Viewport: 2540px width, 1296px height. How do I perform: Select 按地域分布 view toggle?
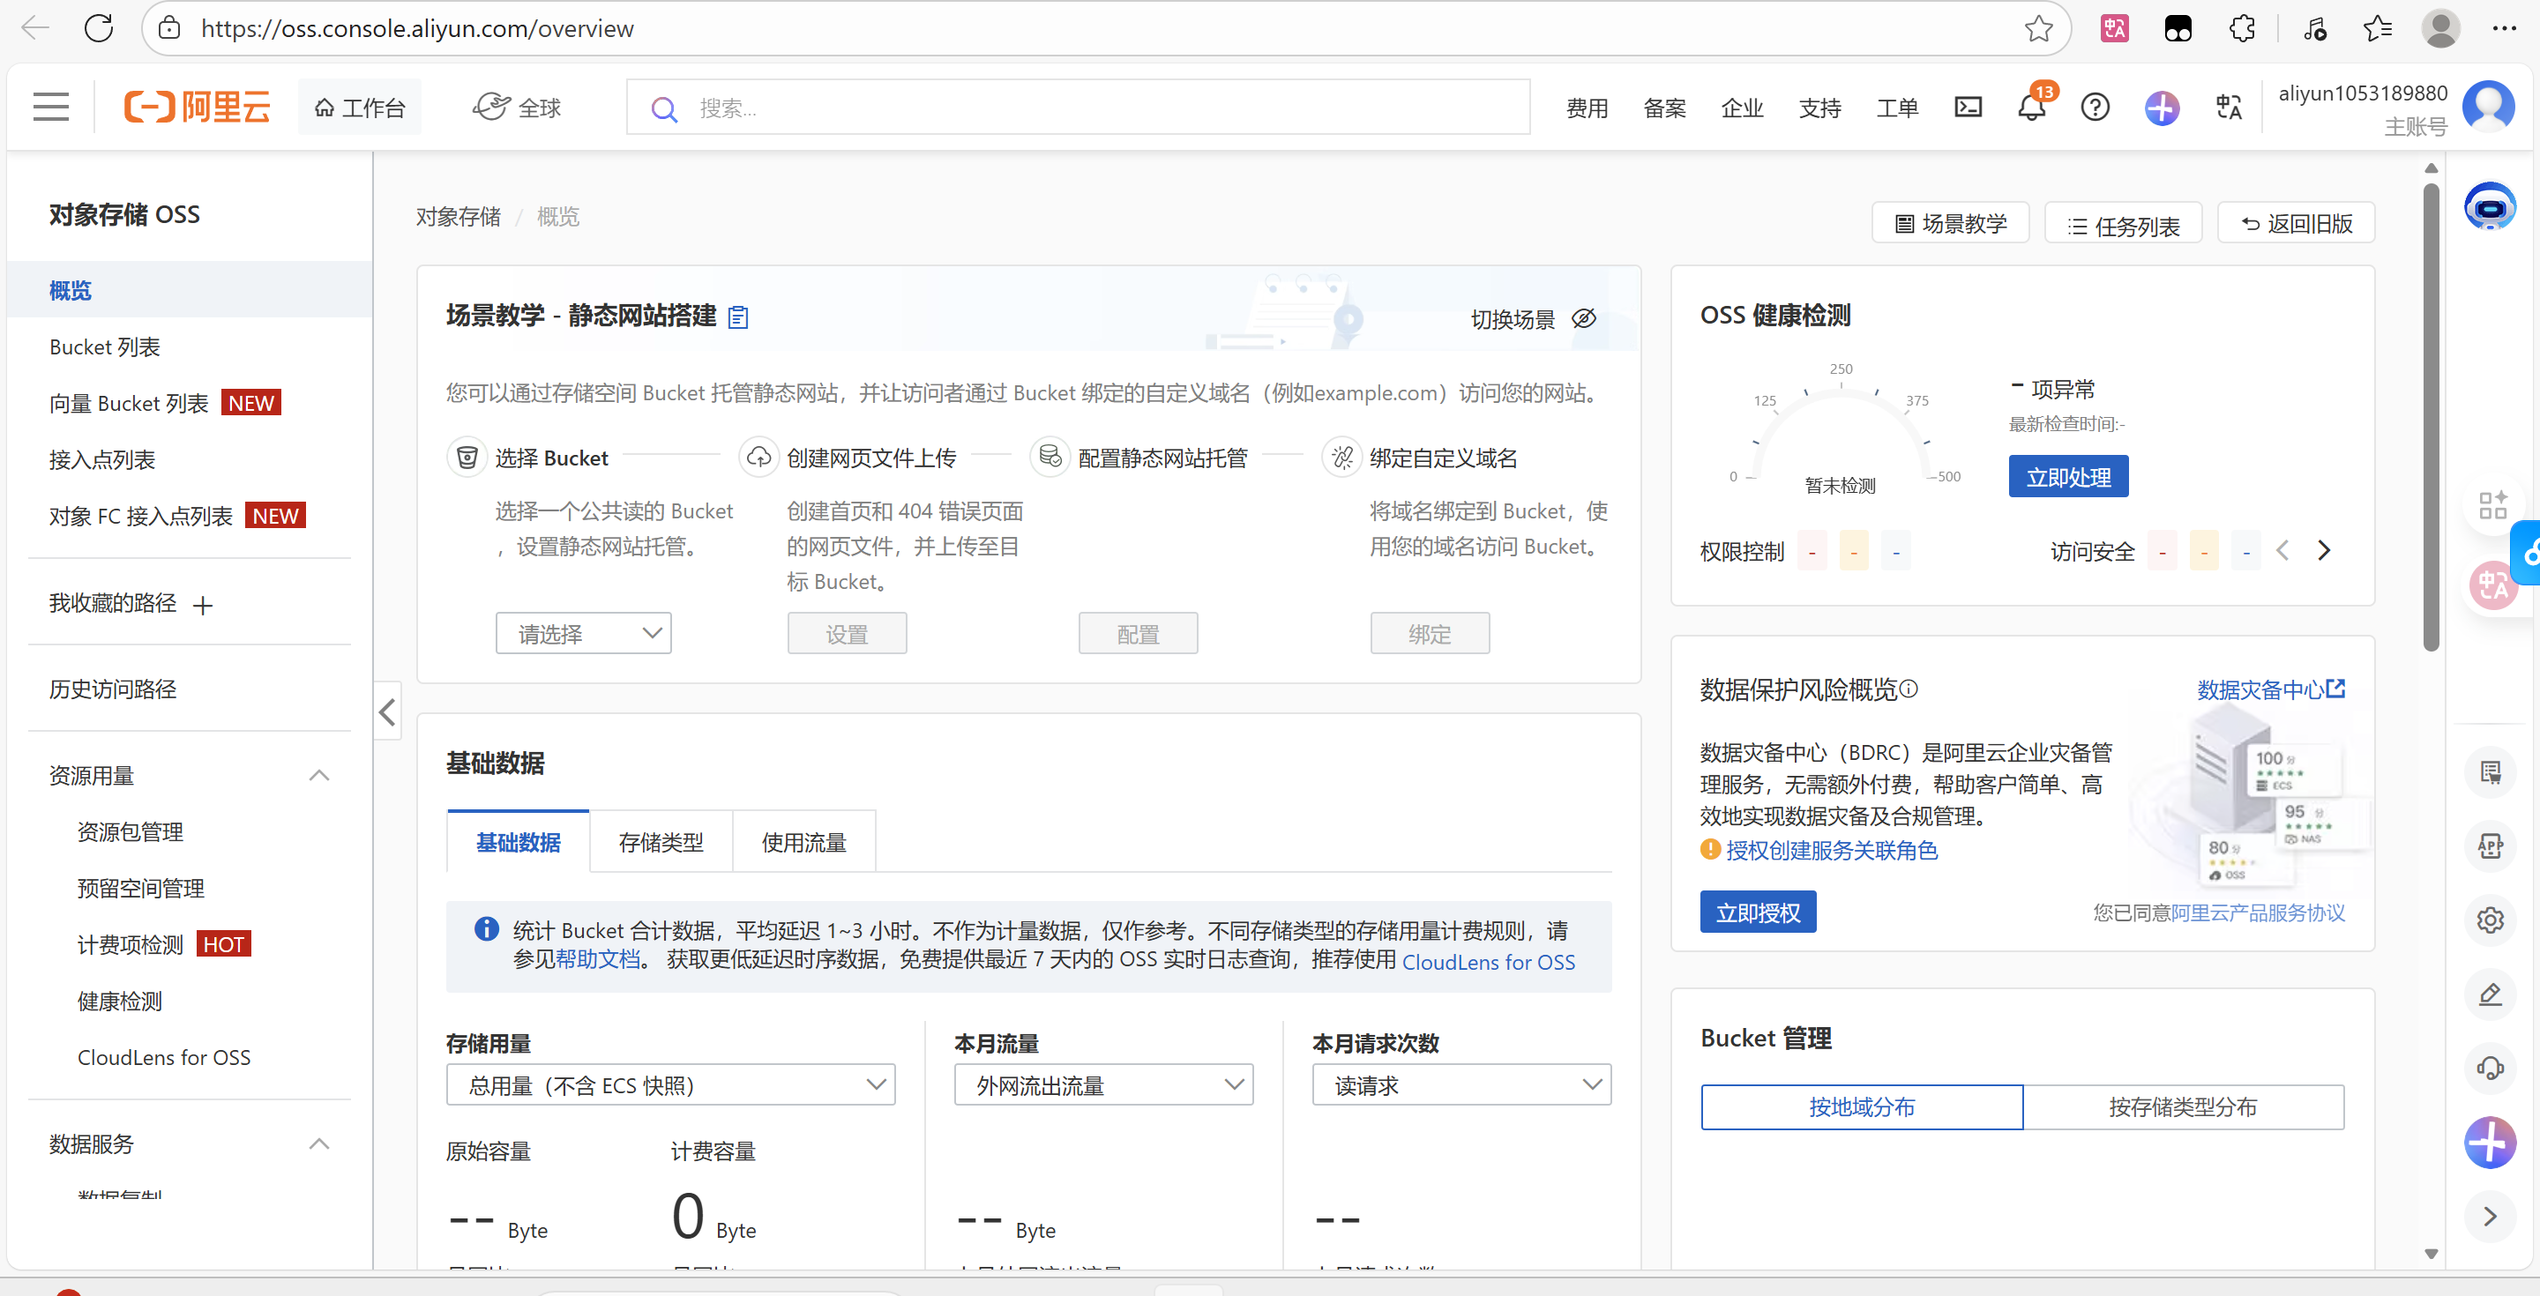click(1862, 1106)
